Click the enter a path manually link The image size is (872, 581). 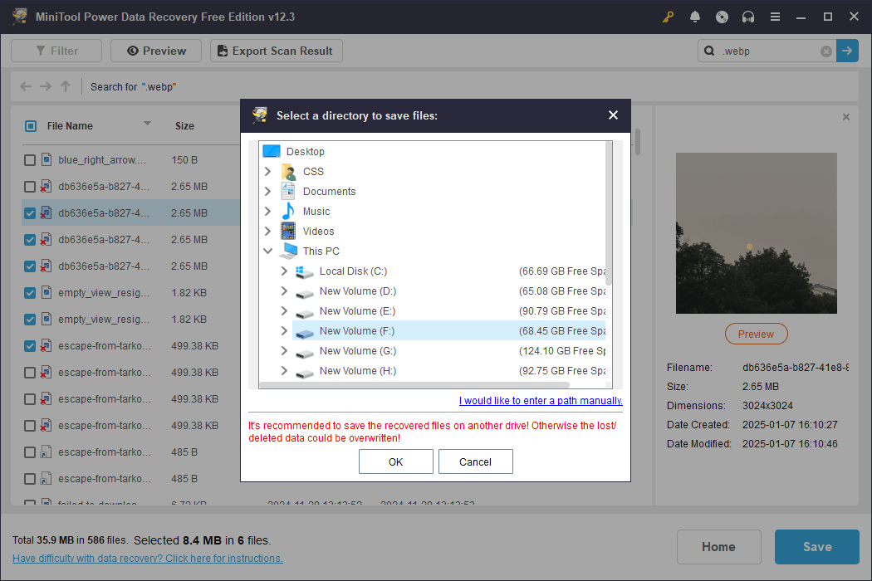[541, 400]
